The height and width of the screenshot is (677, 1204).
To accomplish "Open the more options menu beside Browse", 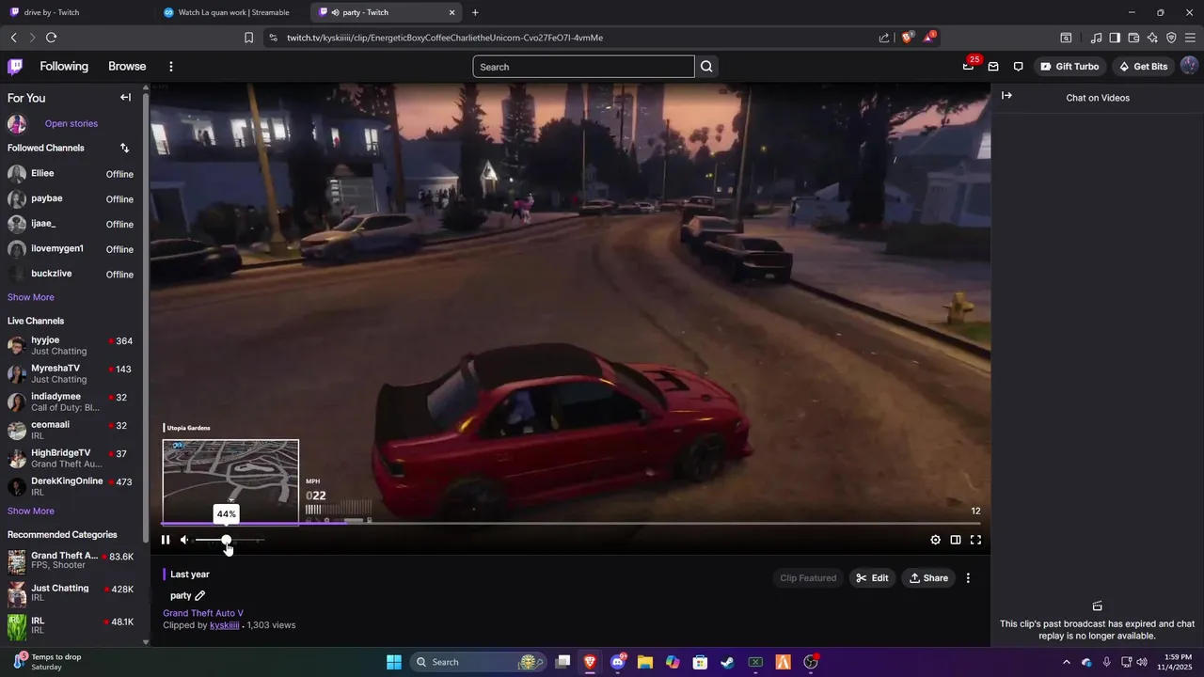I will click(x=170, y=67).
